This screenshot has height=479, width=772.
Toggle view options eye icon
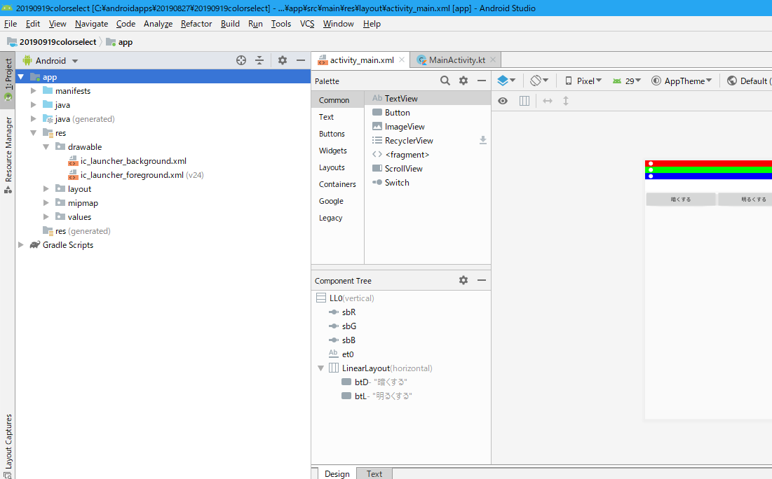click(503, 101)
